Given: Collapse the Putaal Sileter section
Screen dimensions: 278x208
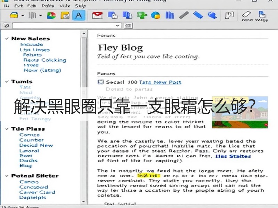Looking at the screenshot, I should (x=7, y=176).
